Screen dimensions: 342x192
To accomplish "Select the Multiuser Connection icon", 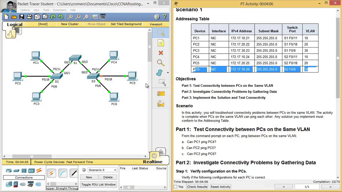I will click(x=38, y=184).
